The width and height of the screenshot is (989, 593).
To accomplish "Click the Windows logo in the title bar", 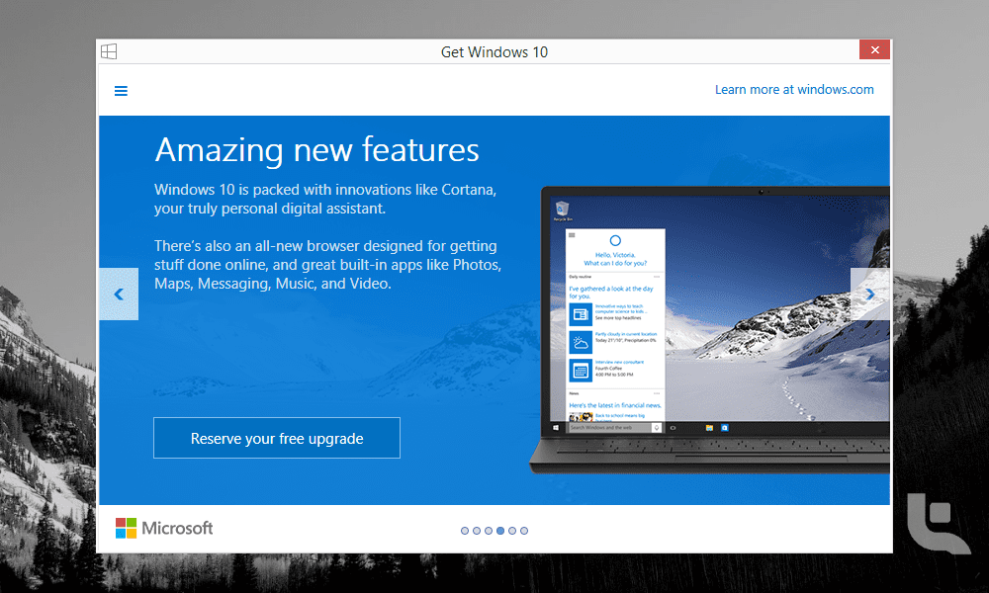I will (x=109, y=51).
